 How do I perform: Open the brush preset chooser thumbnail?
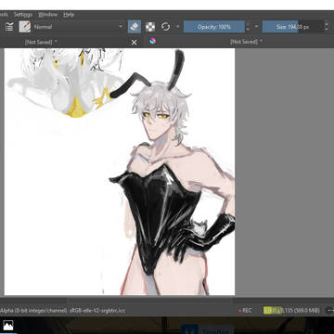click(x=25, y=27)
